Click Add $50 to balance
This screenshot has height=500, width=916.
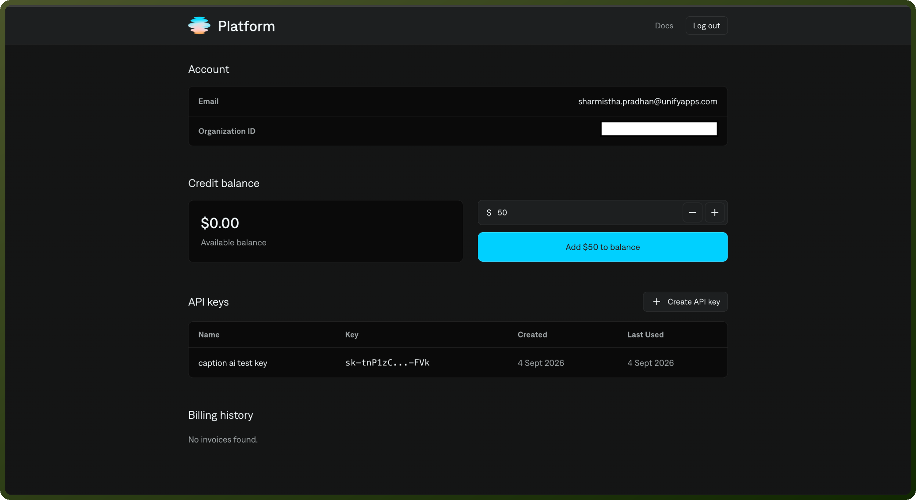pos(603,247)
